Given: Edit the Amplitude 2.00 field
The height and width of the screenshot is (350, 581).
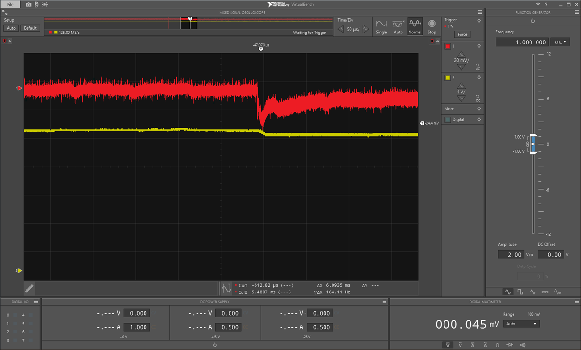Looking at the screenshot, I should pos(511,255).
